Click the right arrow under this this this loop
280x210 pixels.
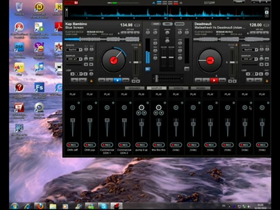click(161, 113)
